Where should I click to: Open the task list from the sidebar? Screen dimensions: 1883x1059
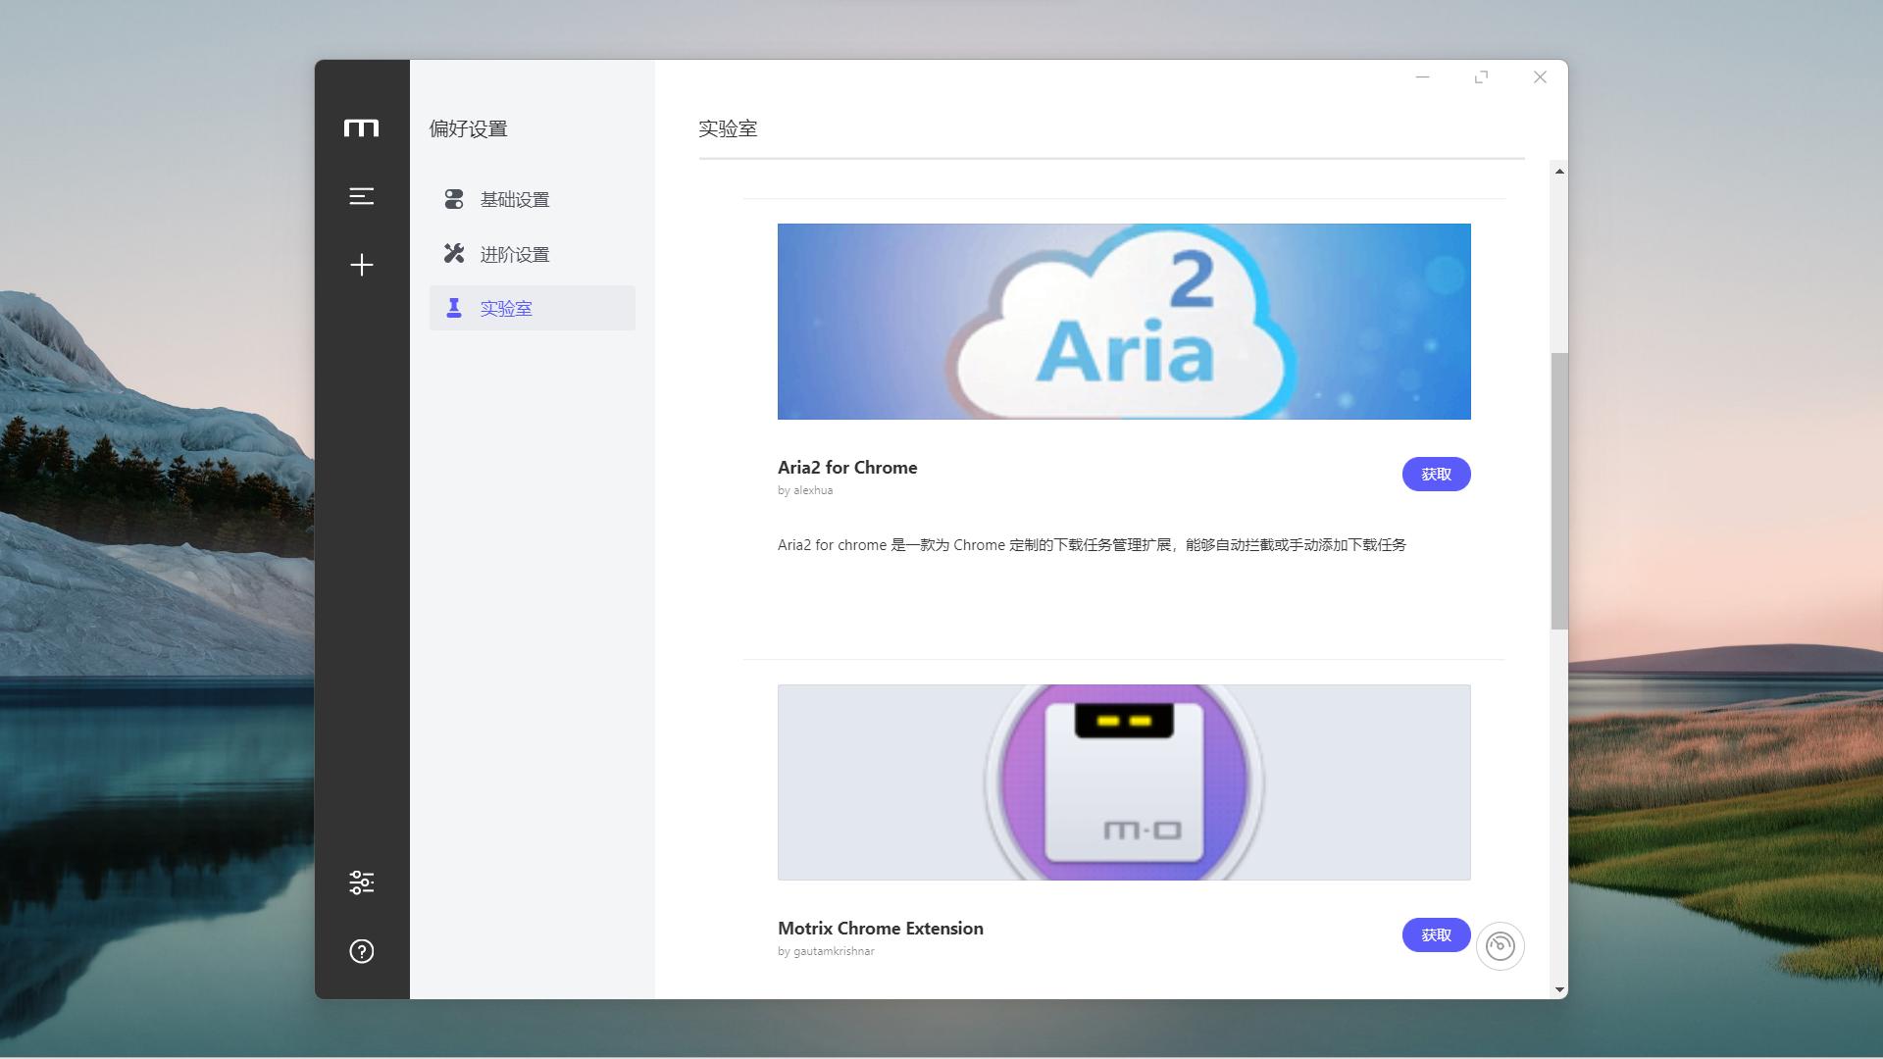(x=362, y=196)
